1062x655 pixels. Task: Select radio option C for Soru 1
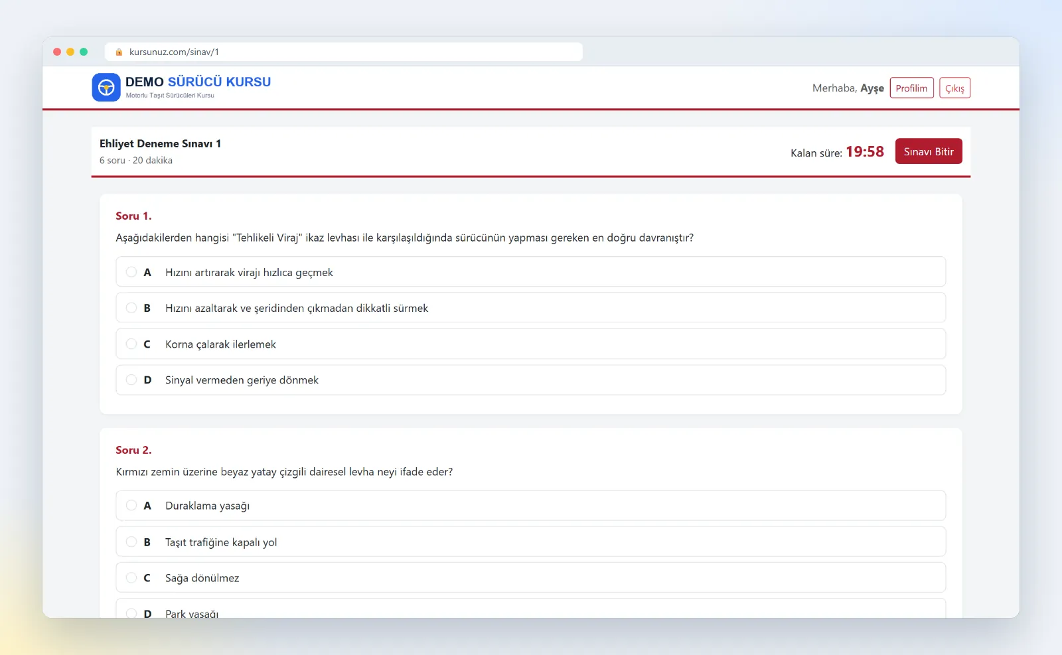(x=131, y=344)
